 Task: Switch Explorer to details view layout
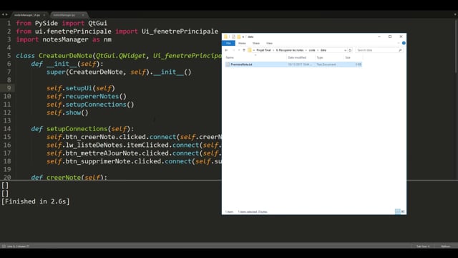(x=398, y=211)
